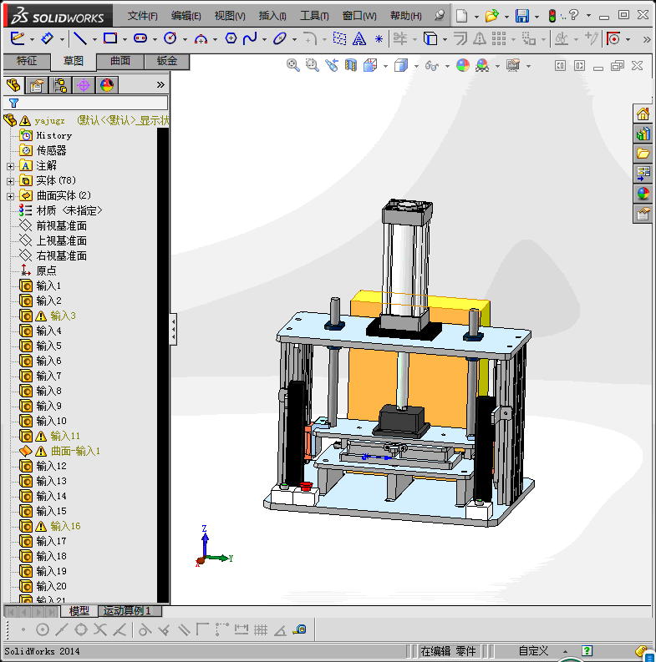Expand the 实体 (78) folder
The height and width of the screenshot is (662, 656).
point(11,181)
